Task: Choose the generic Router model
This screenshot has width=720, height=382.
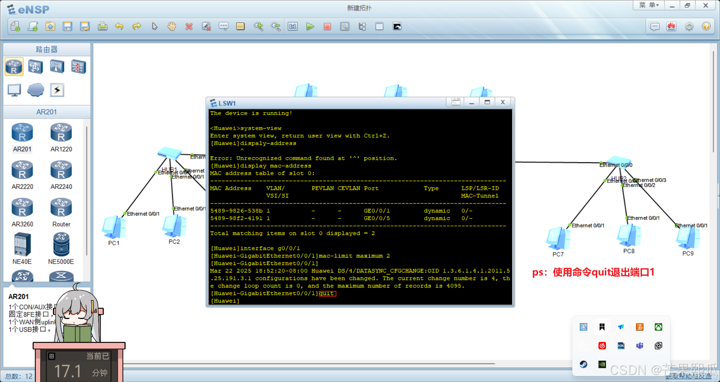Action: coord(61,213)
